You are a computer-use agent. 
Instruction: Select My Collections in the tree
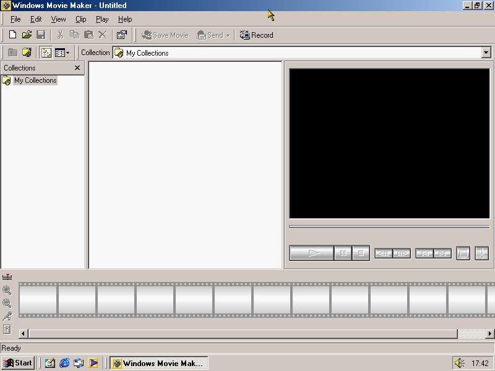click(35, 80)
